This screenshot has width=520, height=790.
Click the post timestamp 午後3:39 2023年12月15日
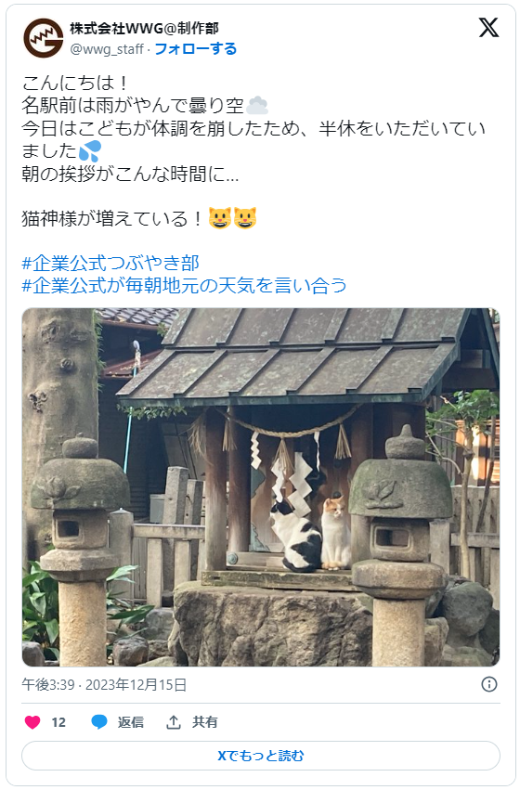[x=104, y=685]
